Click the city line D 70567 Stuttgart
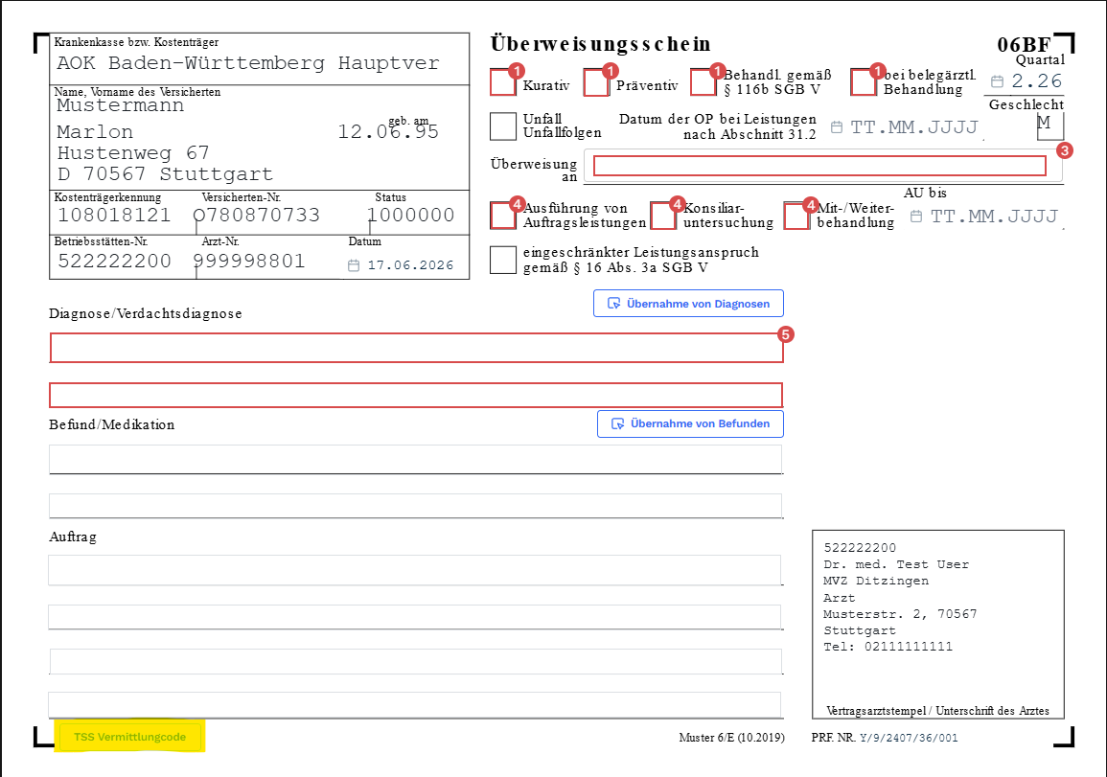1107x777 pixels. coord(165,174)
